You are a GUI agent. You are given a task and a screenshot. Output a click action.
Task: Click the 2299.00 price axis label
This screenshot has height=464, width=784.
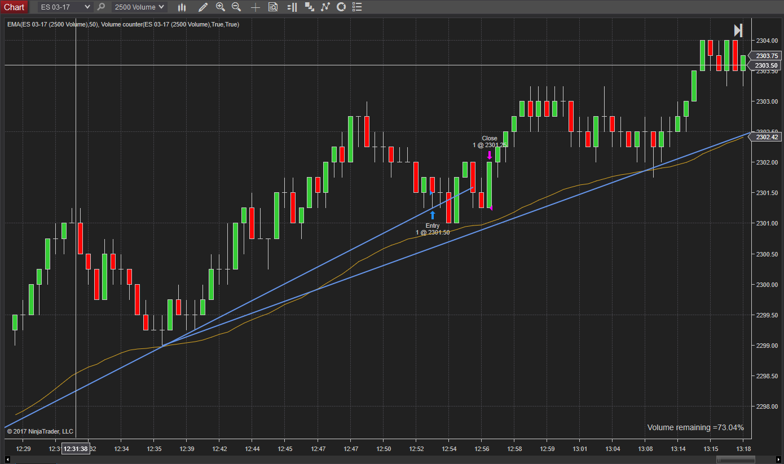tap(767, 346)
